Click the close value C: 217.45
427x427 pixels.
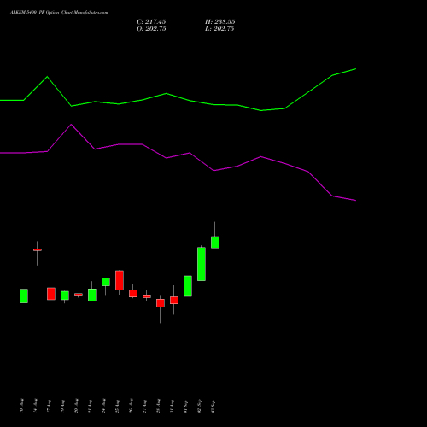151,21
